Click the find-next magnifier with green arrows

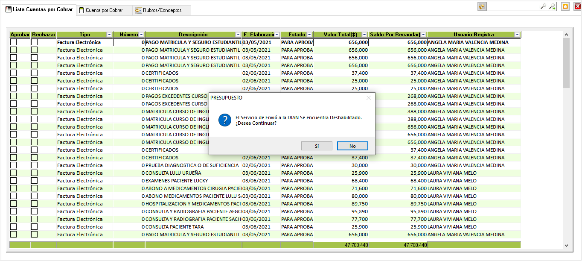pos(552,6)
